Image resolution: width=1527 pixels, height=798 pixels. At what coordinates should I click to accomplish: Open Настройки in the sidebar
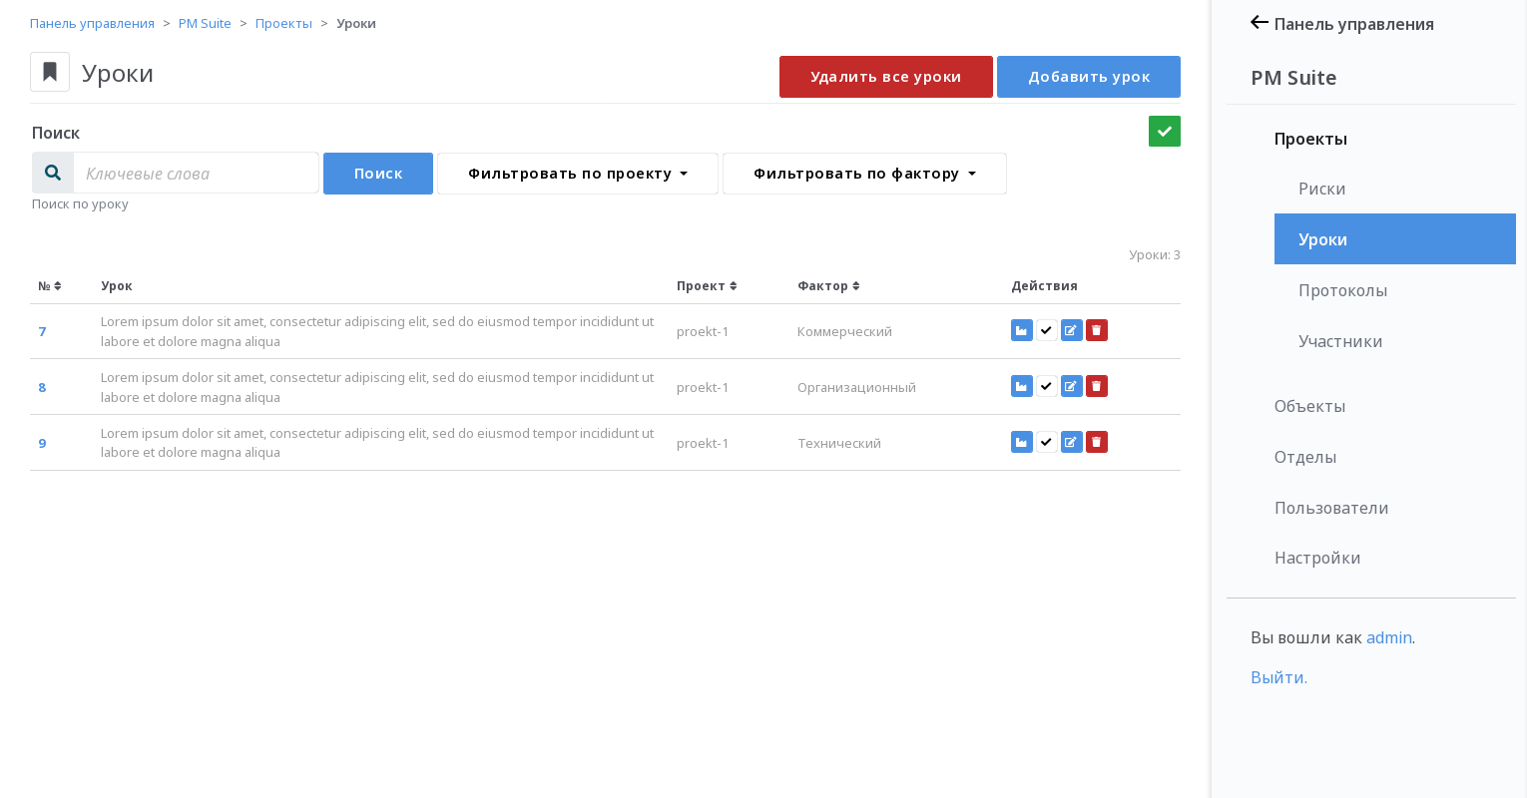point(1317,558)
